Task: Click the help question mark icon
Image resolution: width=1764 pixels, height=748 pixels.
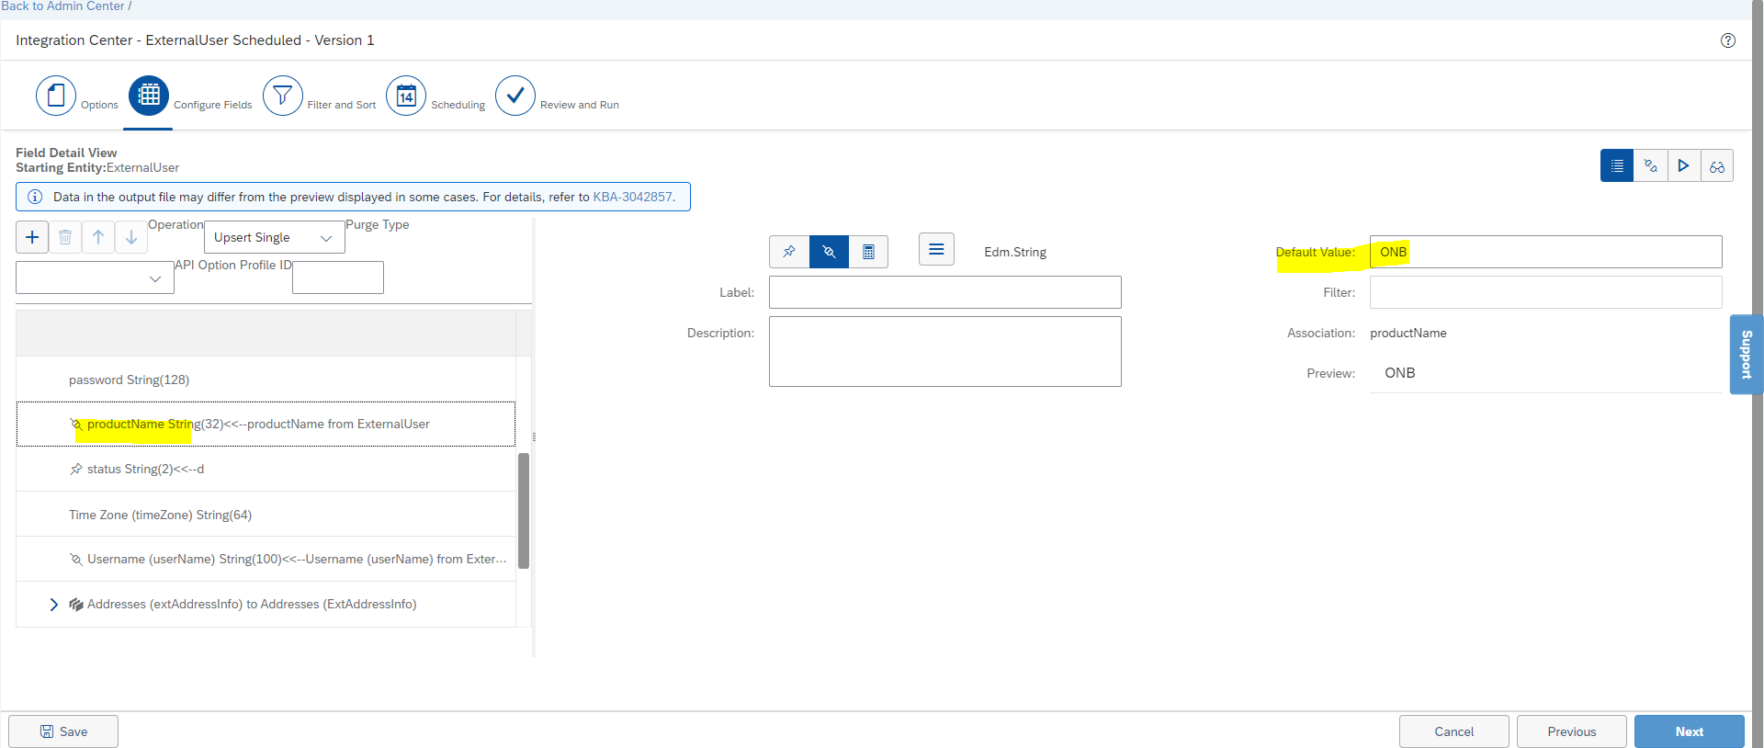Action: [x=1728, y=40]
